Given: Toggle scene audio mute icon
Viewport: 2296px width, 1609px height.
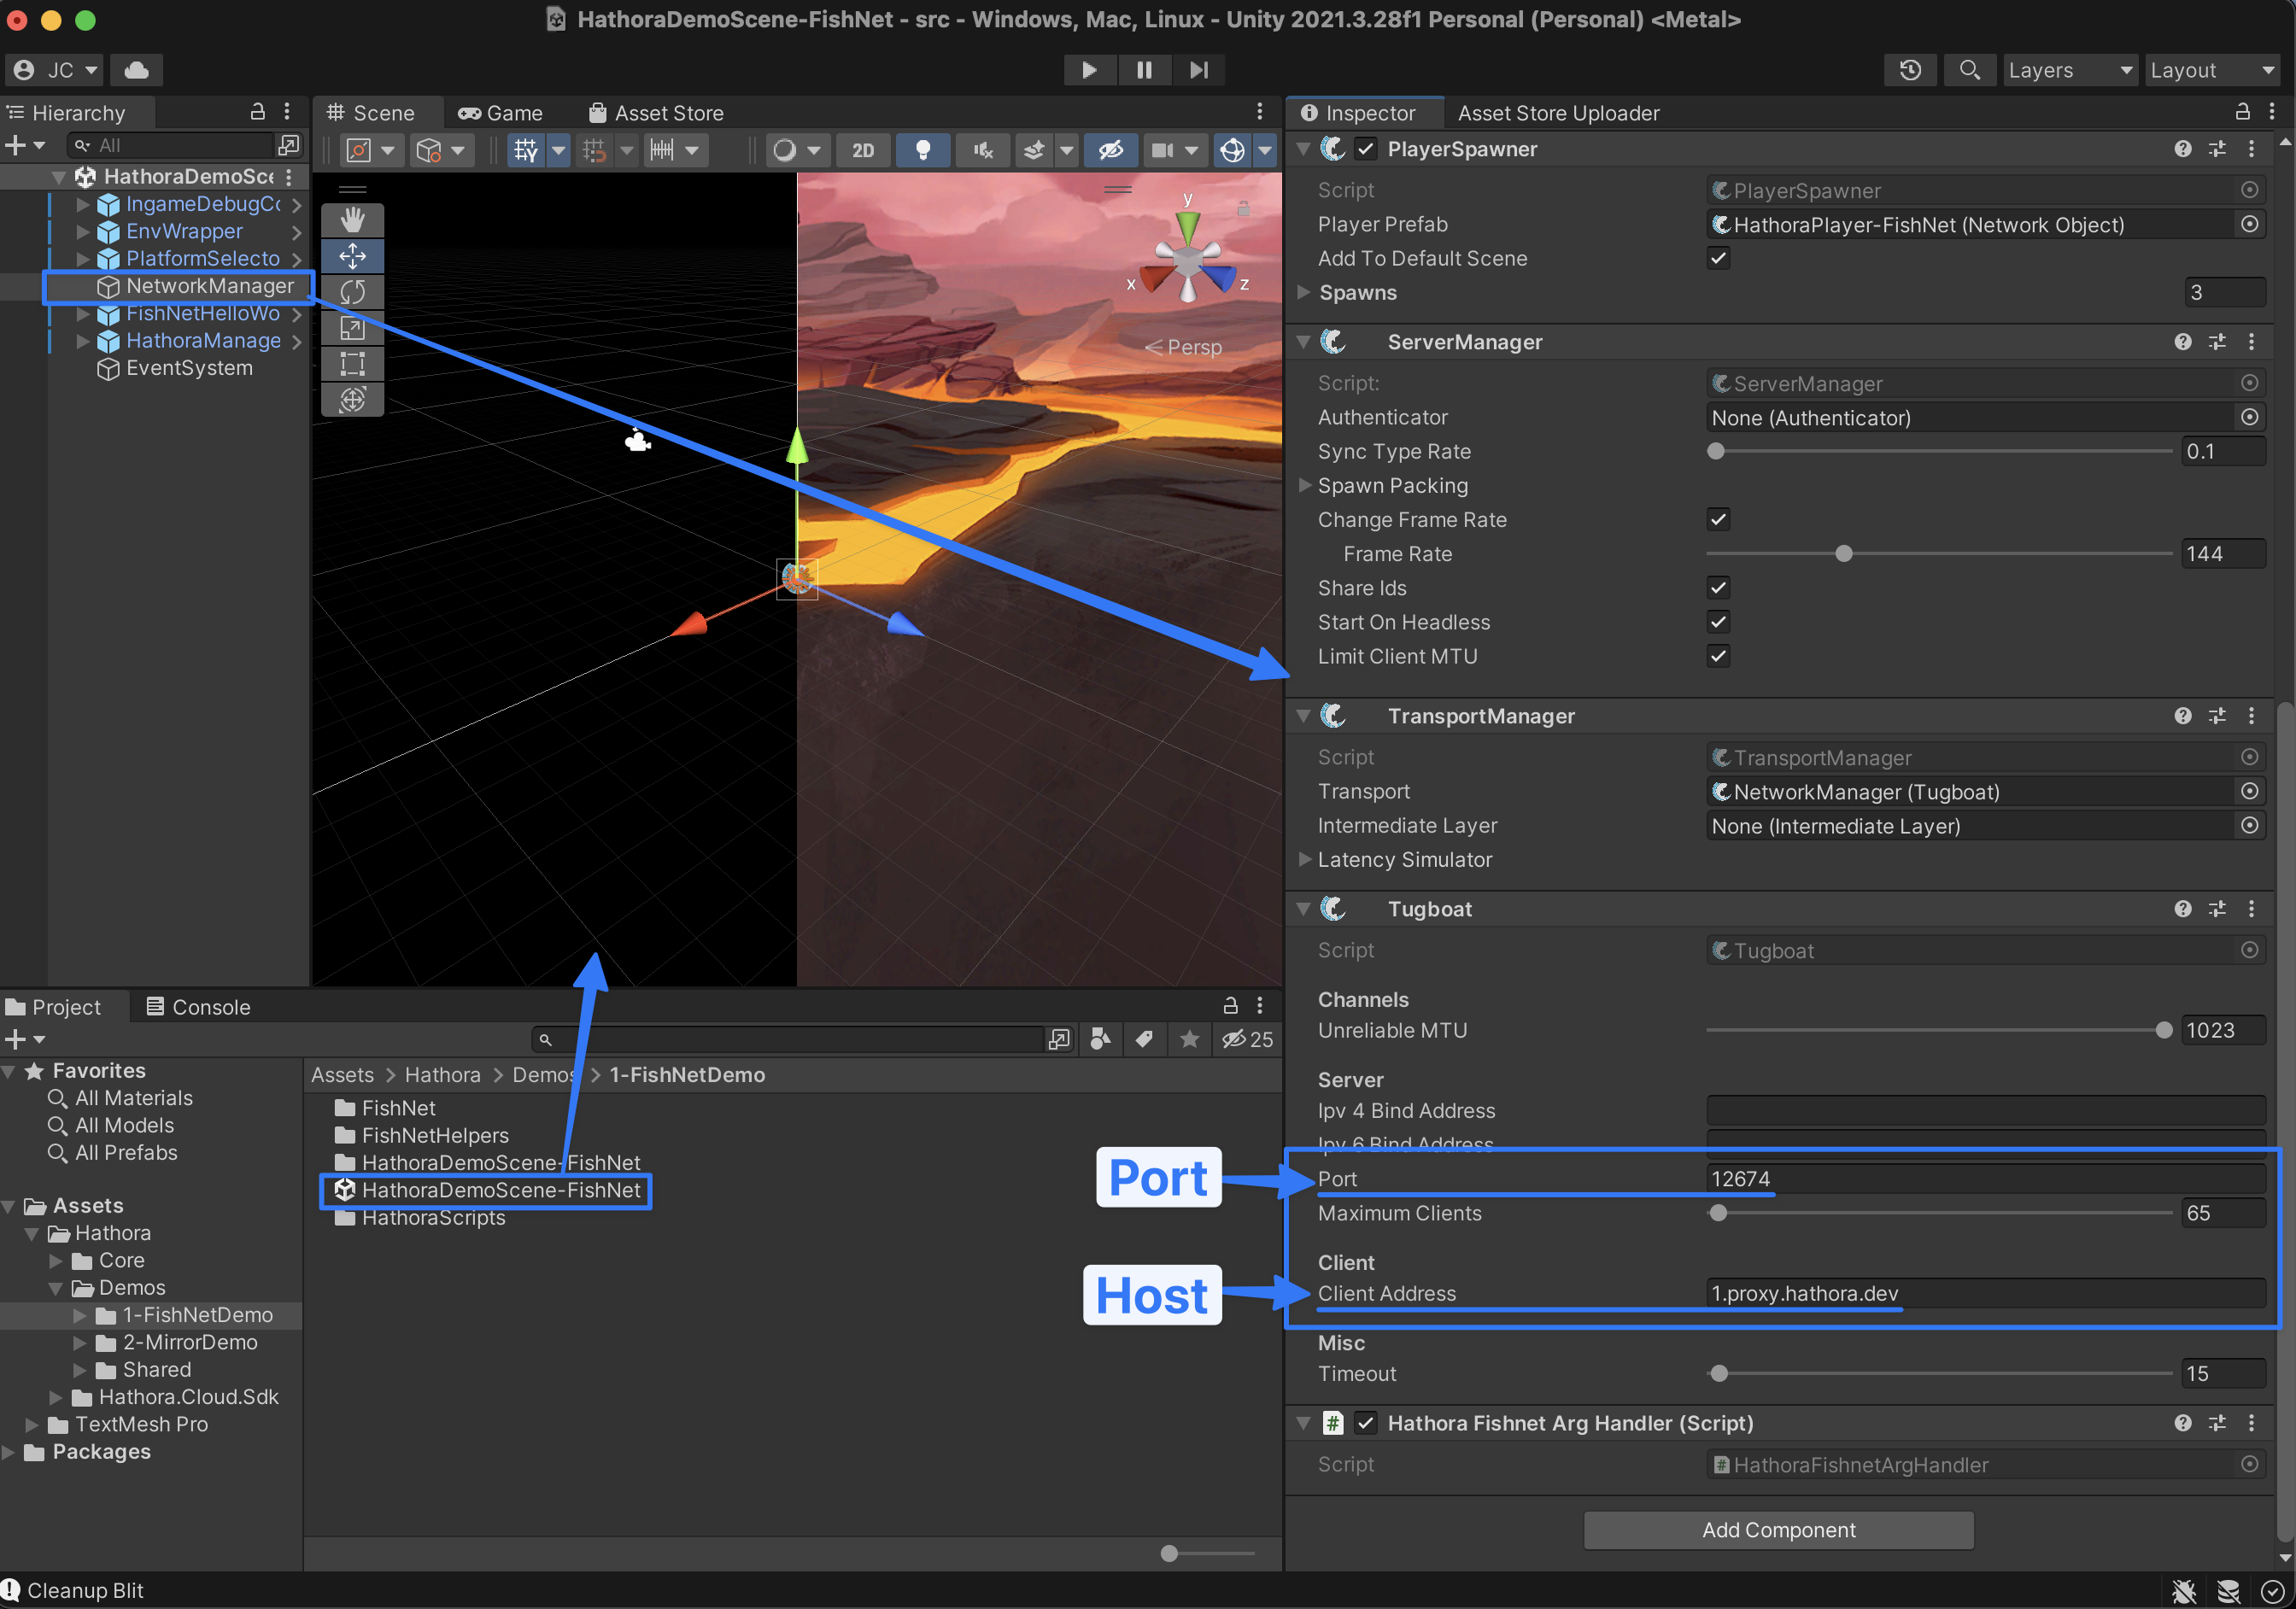Looking at the screenshot, I should click(983, 150).
